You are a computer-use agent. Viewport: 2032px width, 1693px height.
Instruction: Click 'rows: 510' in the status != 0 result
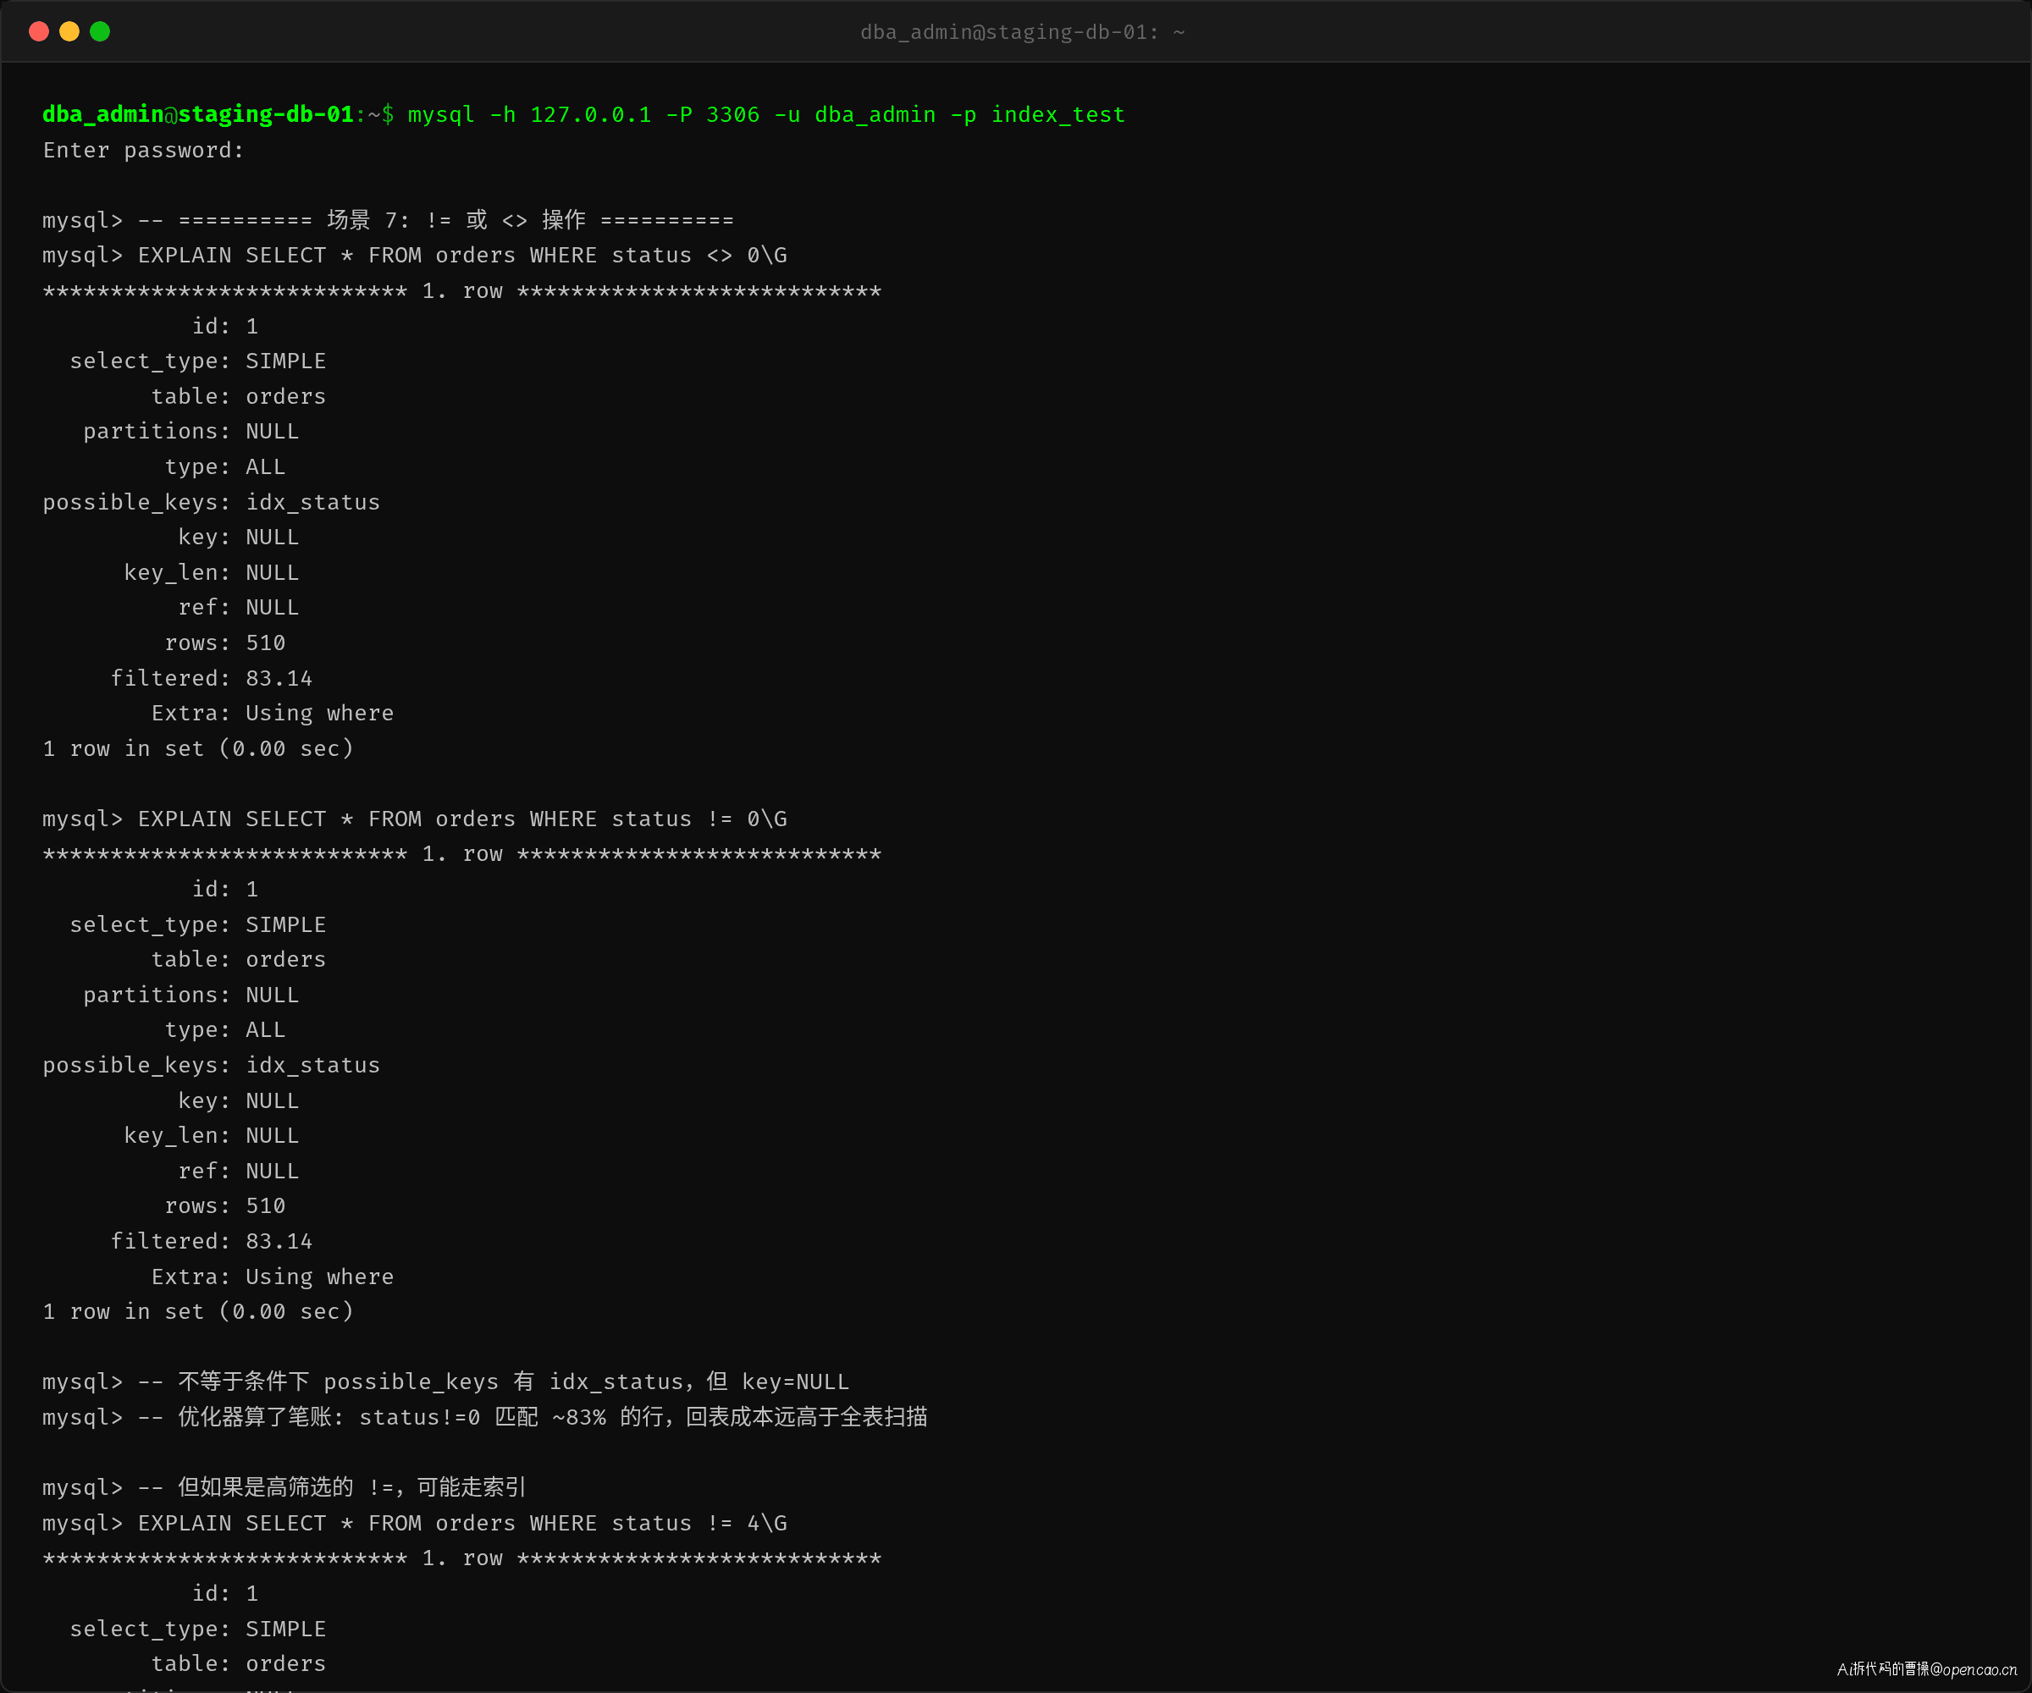224,1205
